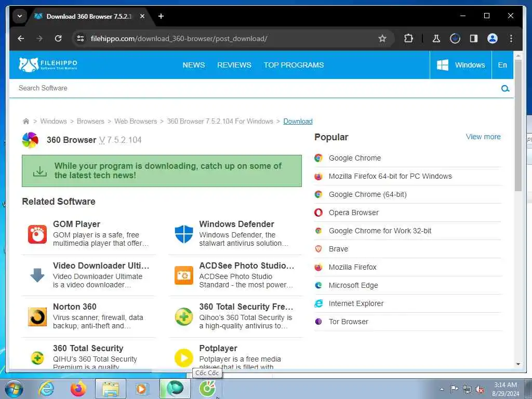
Task: Open Cốc Cốc browser on taskbar
Action: click(207, 389)
